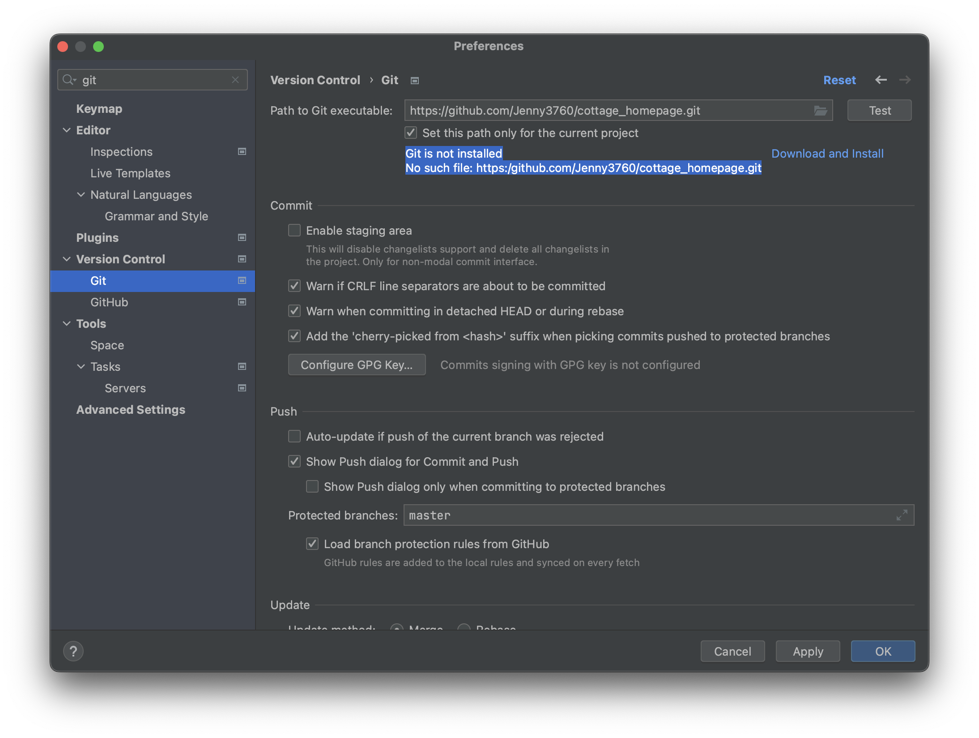Screen dimensions: 979x738
Task: Enable Push dialog only for protected branches
Action: coord(312,487)
